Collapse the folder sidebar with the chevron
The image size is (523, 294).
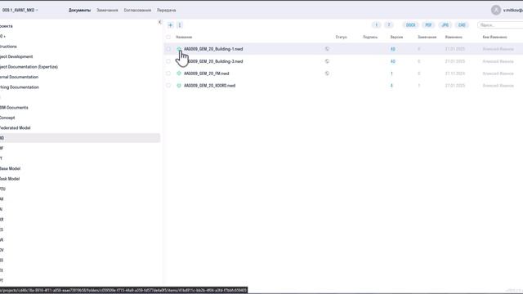pyautogui.click(x=160, y=22)
